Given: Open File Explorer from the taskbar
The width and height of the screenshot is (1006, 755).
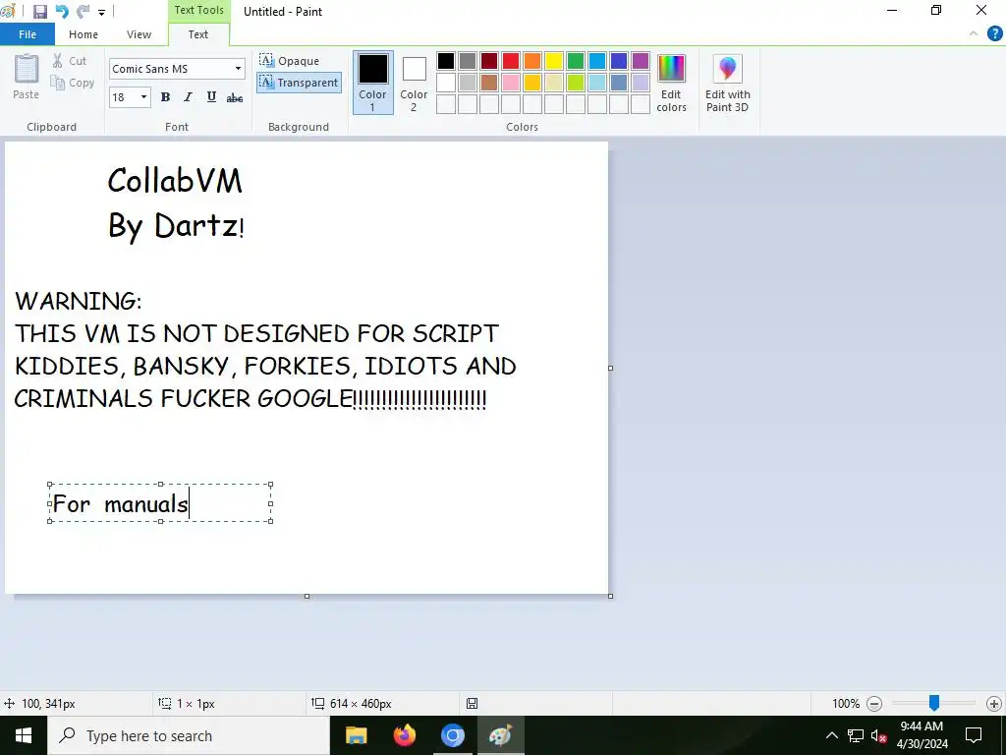Looking at the screenshot, I should tap(356, 735).
